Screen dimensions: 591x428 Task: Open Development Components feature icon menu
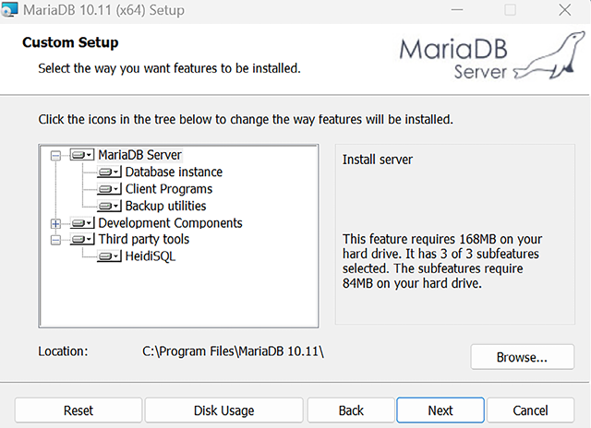(83, 223)
